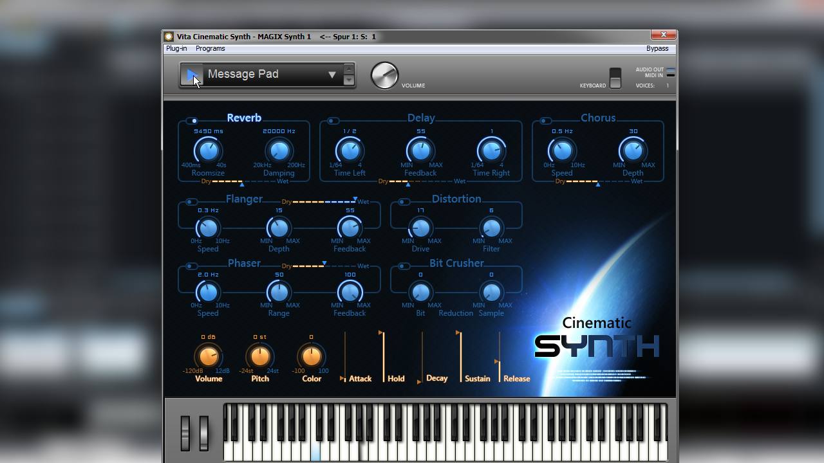Toggle the Keyboard switch
This screenshot has width=824, height=463.
615,78
